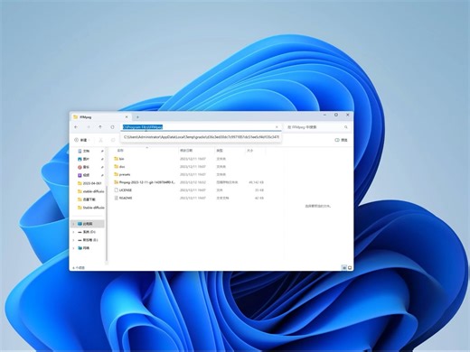
Task: Refresh the FFMpeg folder view
Action: click(112, 127)
